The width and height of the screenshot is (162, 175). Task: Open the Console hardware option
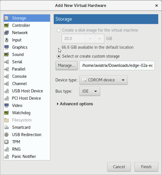pos(27,76)
